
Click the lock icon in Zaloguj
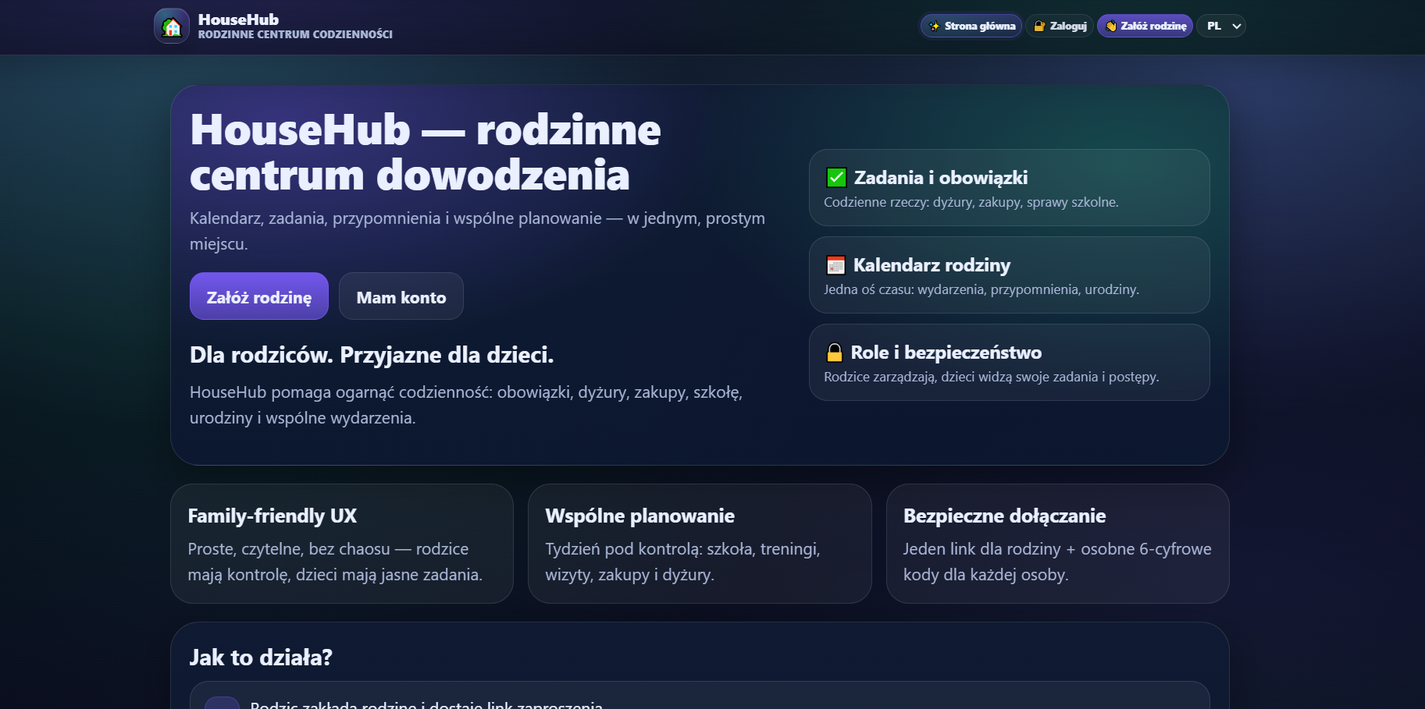[1039, 26]
